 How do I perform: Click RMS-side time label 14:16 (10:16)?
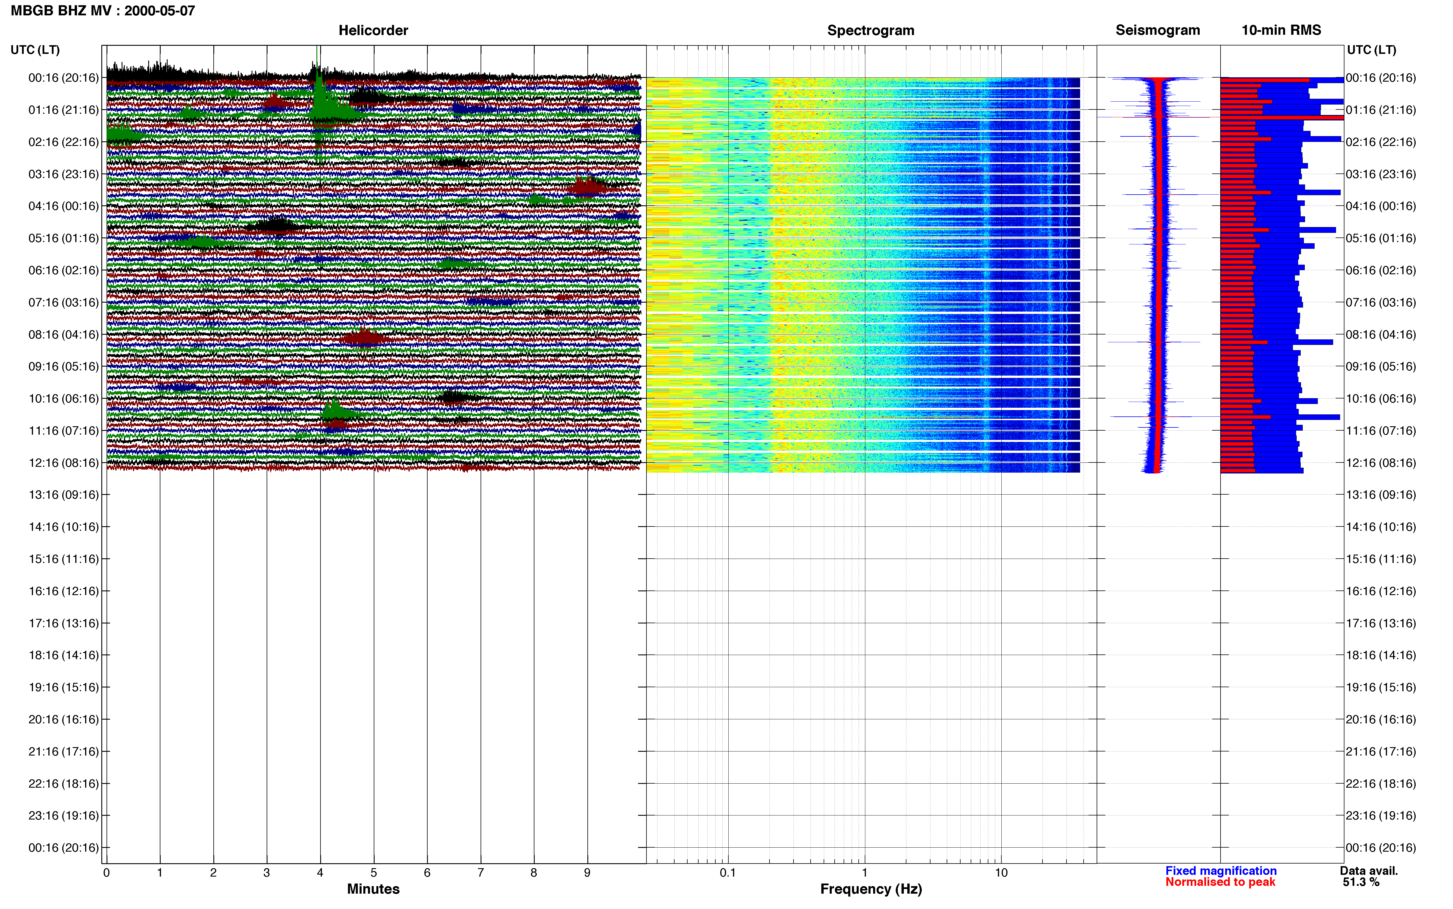[x=1381, y=527]
